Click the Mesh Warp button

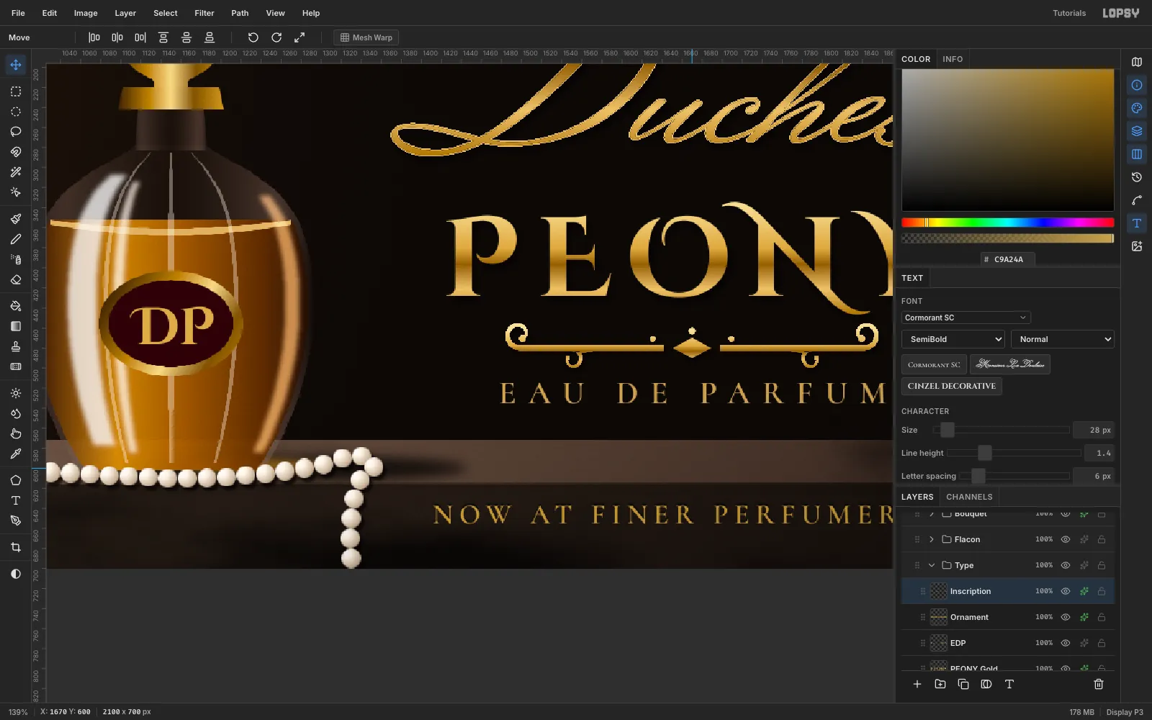[366, 37]
